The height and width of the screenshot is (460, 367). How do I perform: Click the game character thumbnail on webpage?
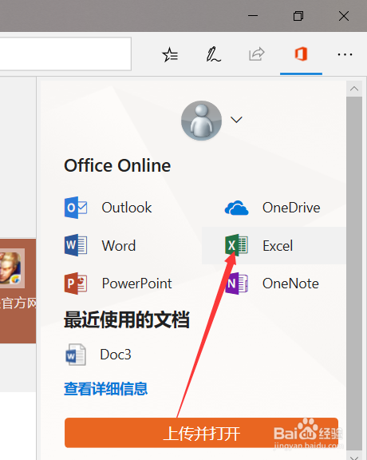tap(11, 268)
